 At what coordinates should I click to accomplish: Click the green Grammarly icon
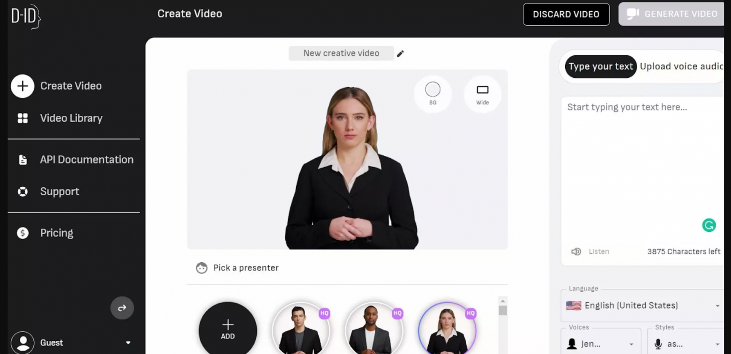(x=709, y=225)
